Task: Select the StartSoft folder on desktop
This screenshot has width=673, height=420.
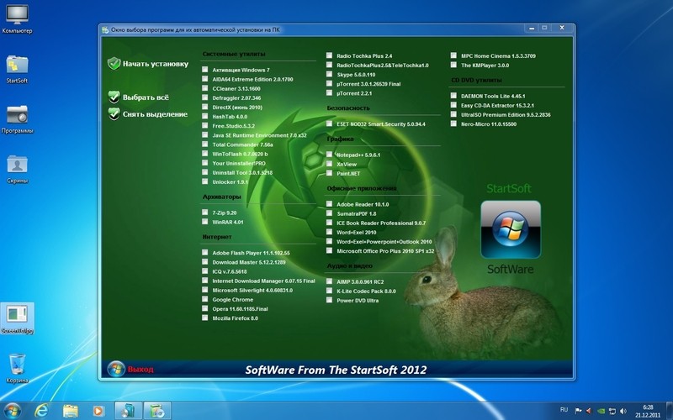Action: 17,70
